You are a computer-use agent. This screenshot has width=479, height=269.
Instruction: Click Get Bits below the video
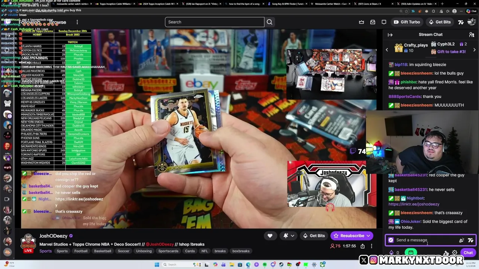tap(314, 236)
